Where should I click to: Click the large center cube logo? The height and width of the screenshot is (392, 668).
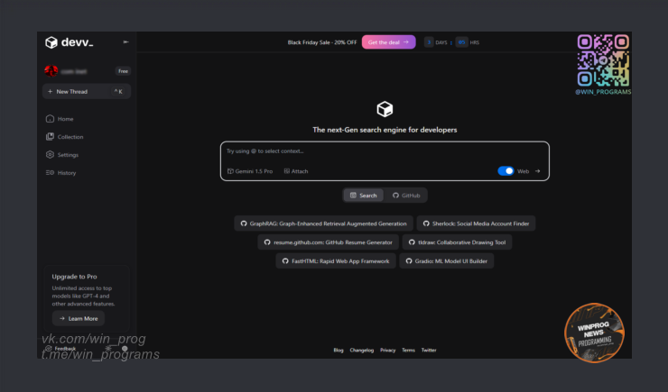point(385,109)
